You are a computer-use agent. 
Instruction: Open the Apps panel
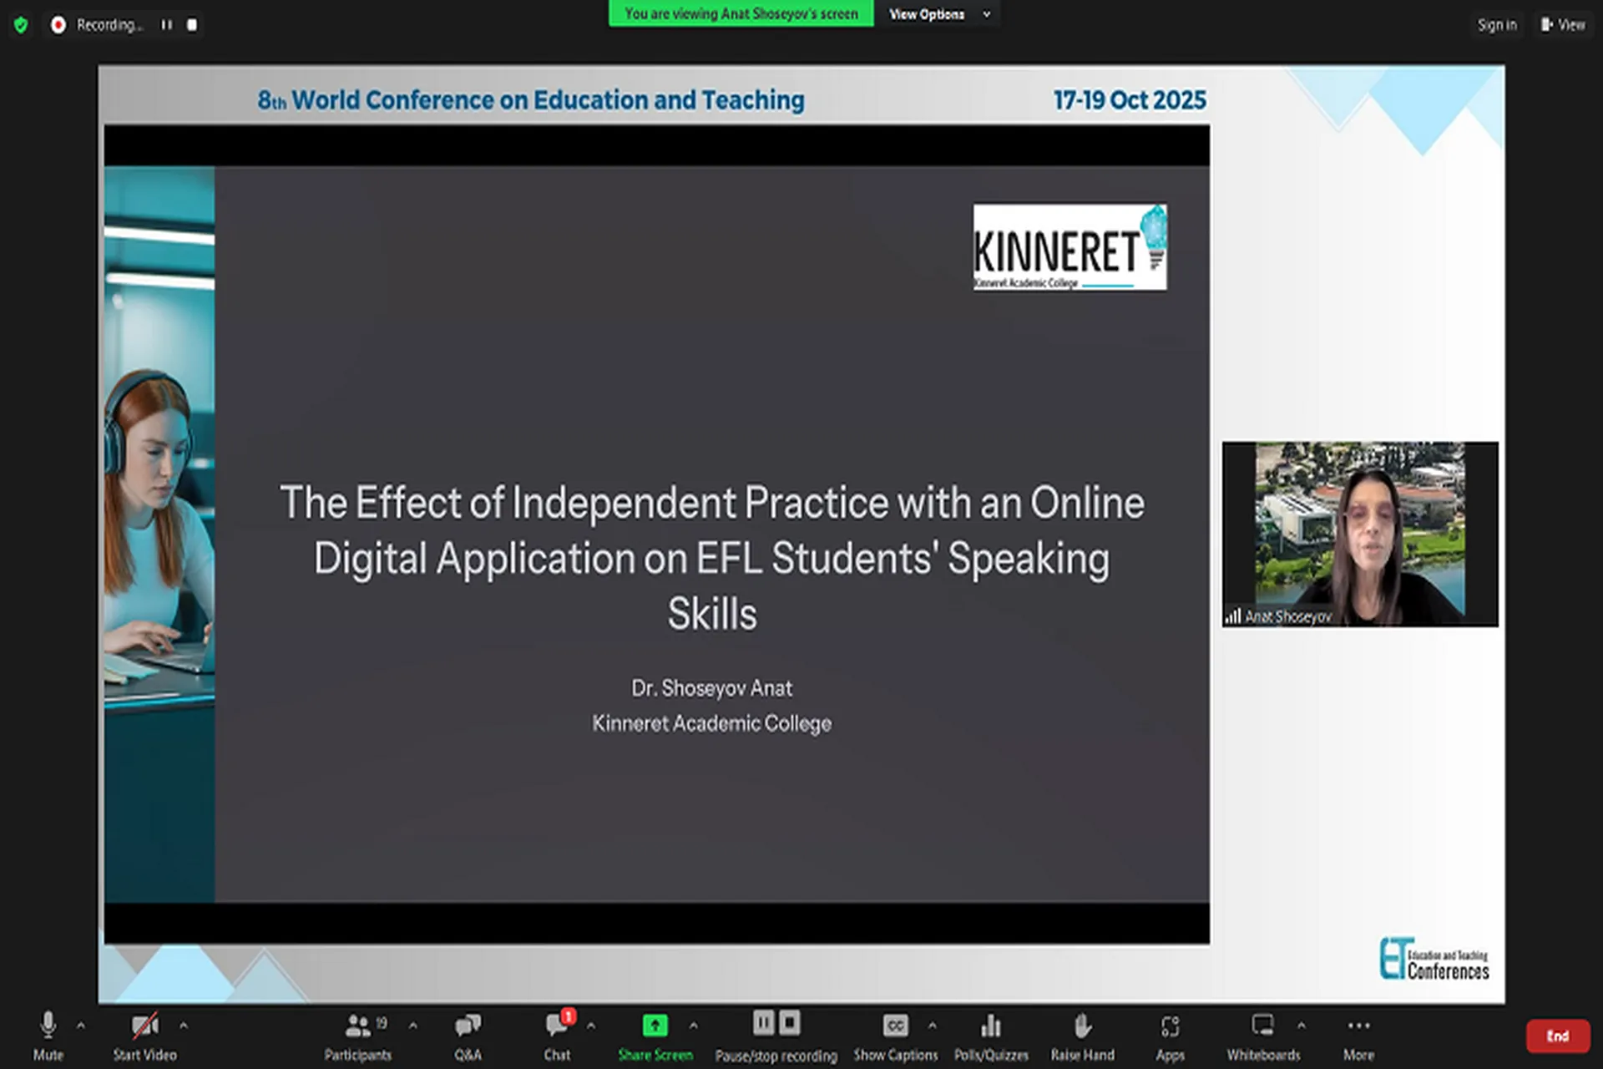[1170, 1026]
